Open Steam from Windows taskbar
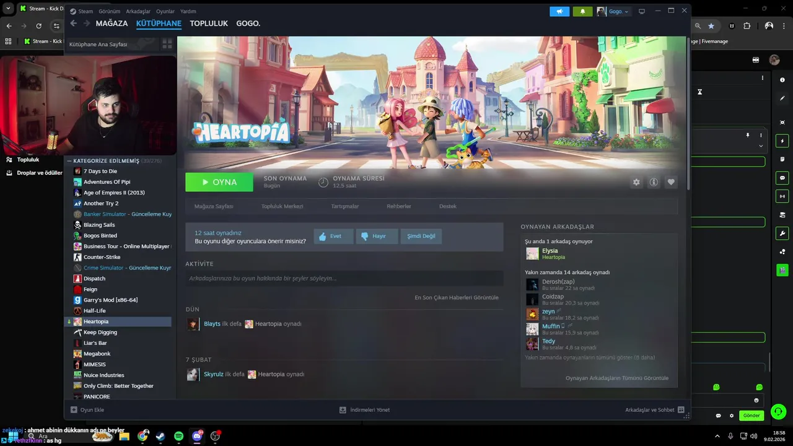The image size is (793, 446). click(x=160, y=436)
